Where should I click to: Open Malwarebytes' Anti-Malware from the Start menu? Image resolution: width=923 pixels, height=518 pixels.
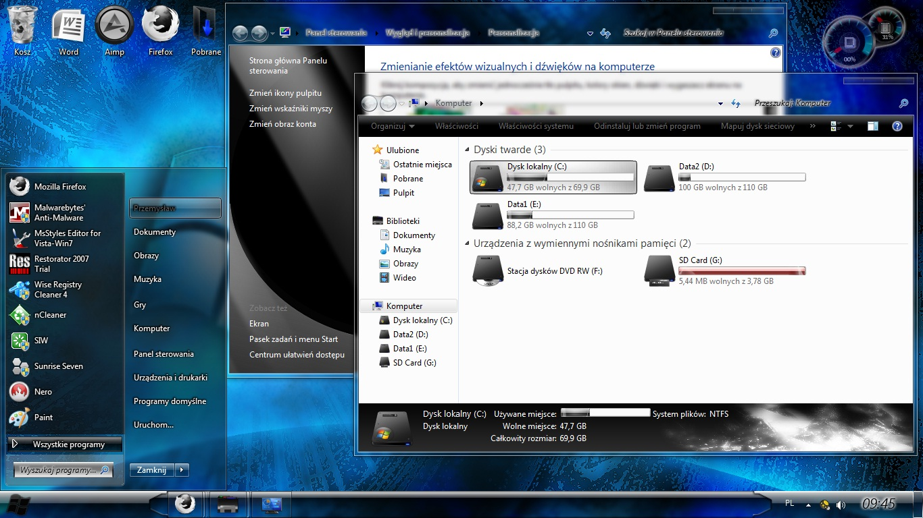tap(59, 212)
